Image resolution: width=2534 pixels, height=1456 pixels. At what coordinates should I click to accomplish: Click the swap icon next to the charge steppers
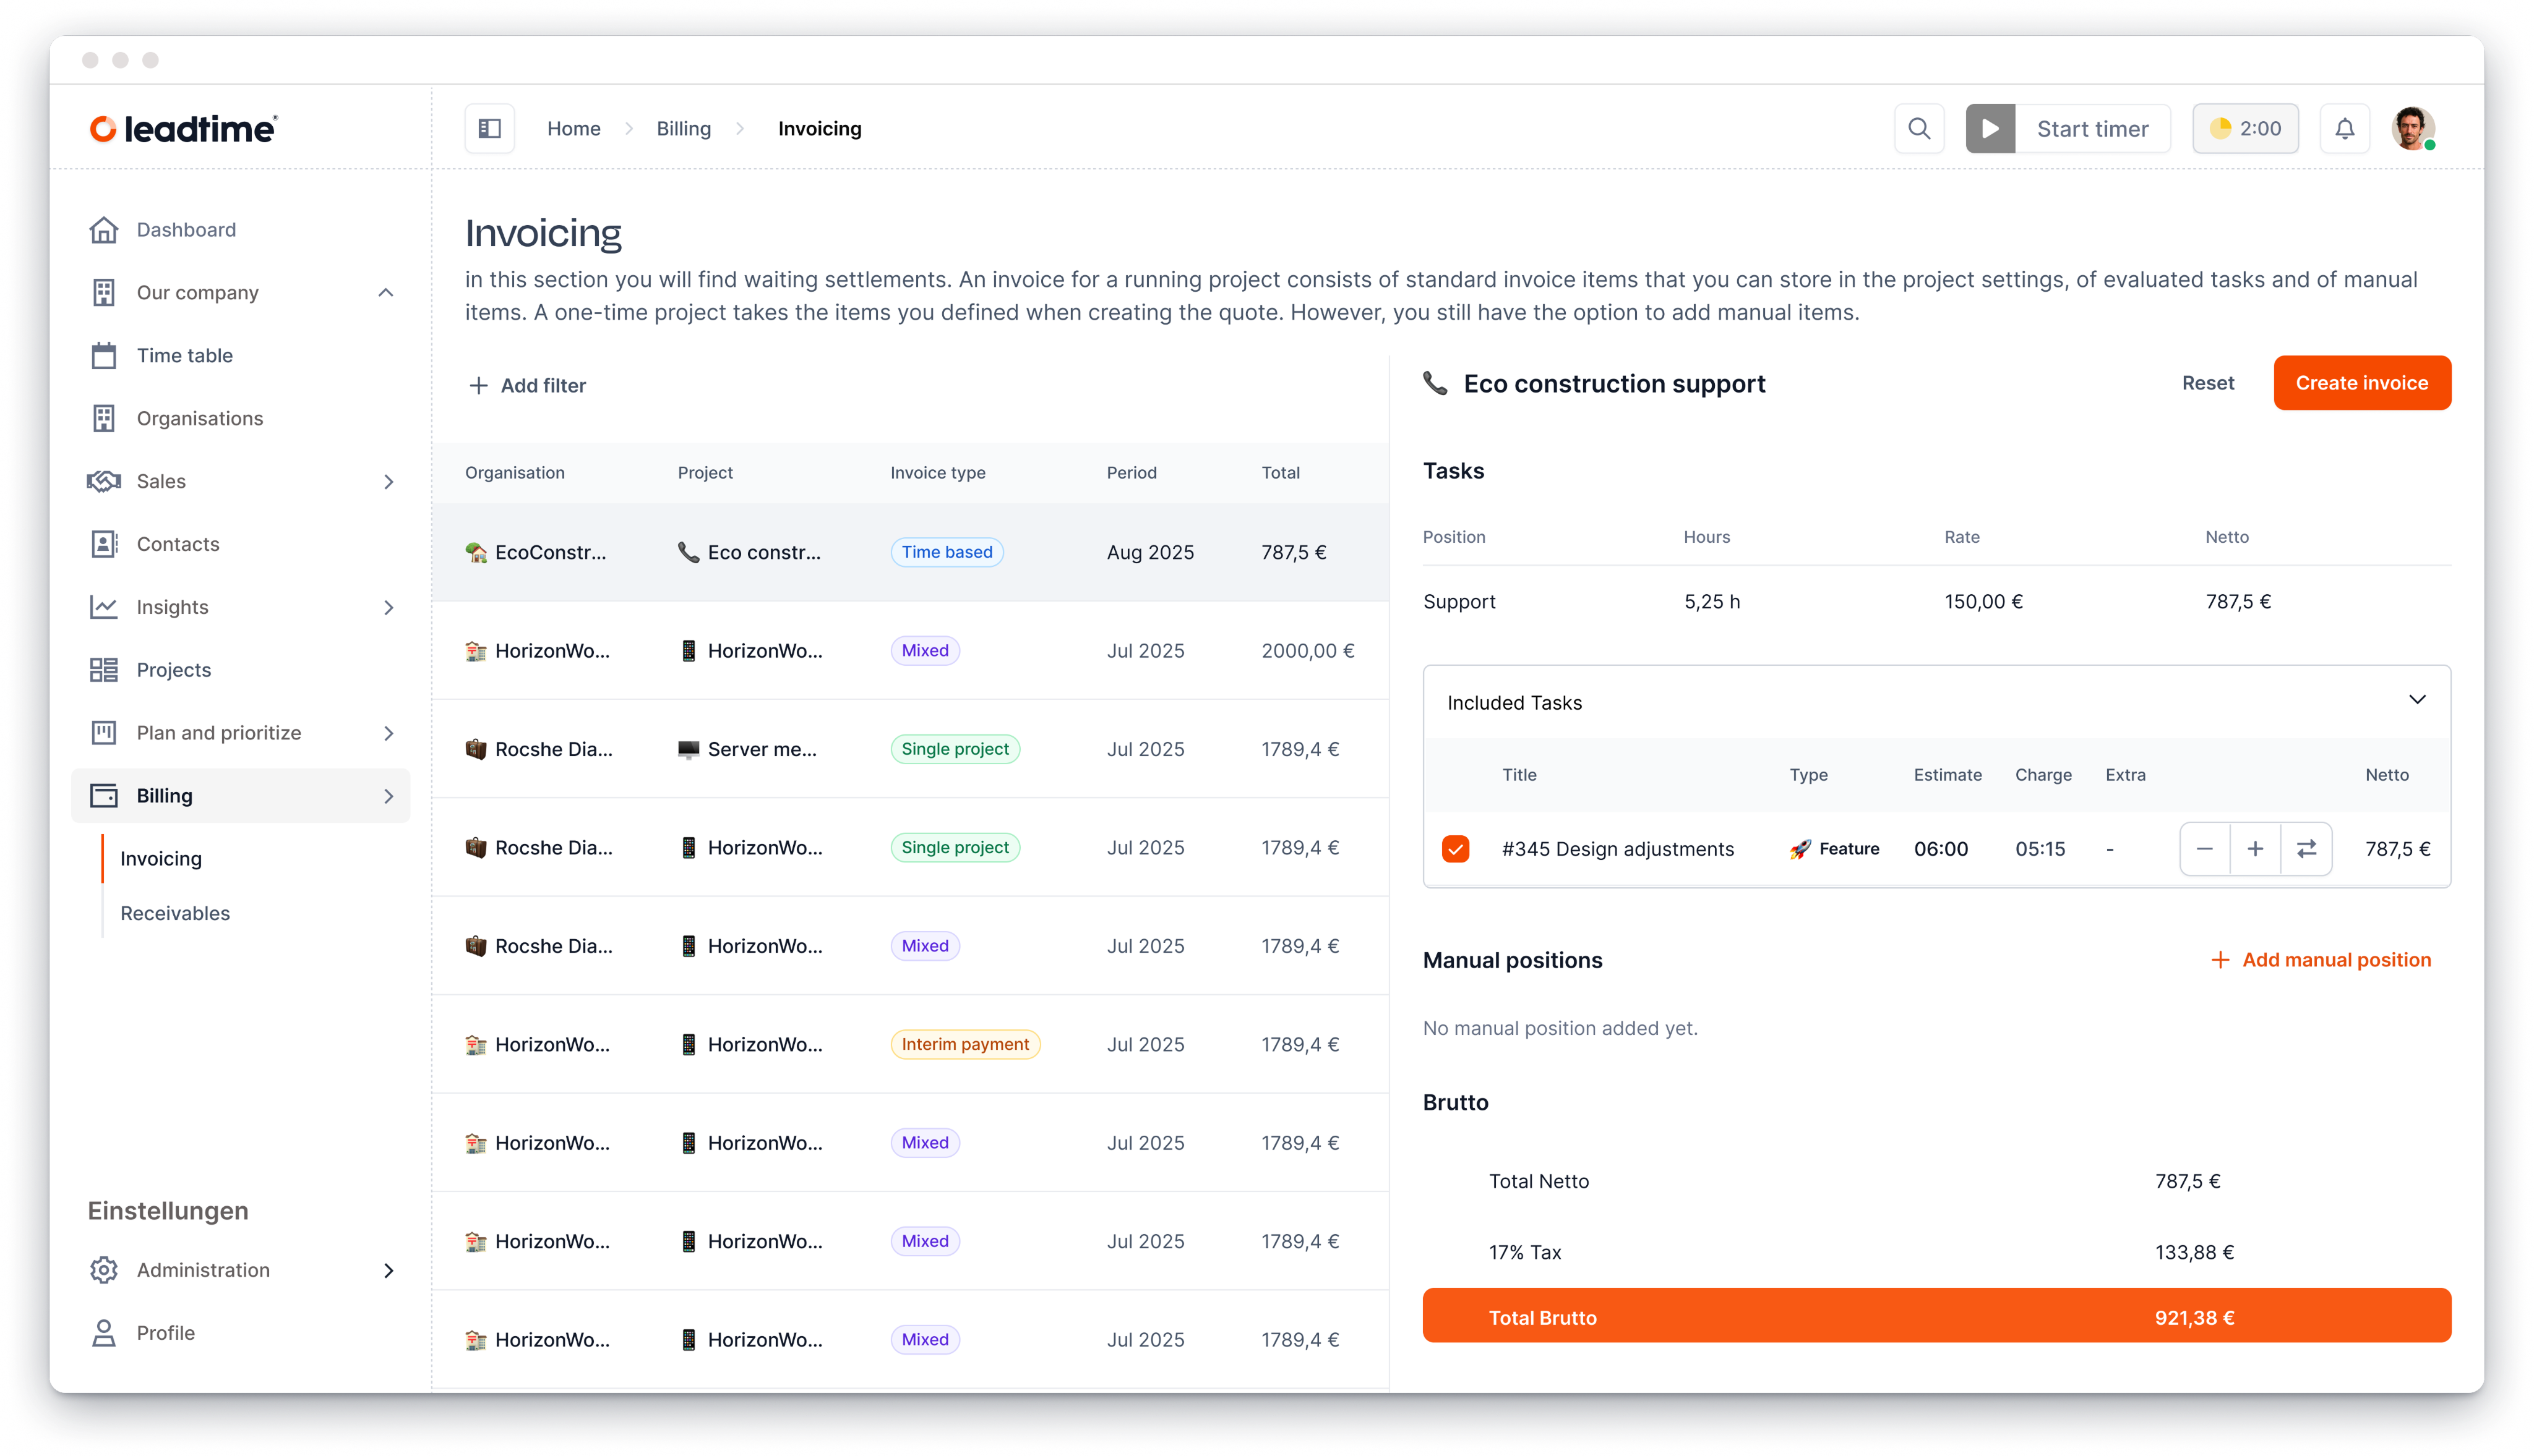[x=2307, y=848]
